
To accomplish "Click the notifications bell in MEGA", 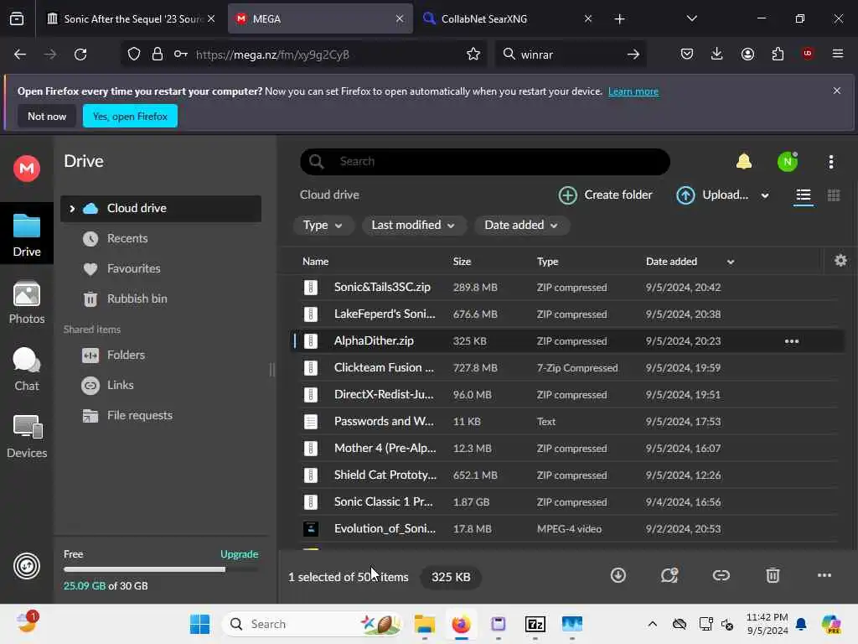I will tap(744, 162).
